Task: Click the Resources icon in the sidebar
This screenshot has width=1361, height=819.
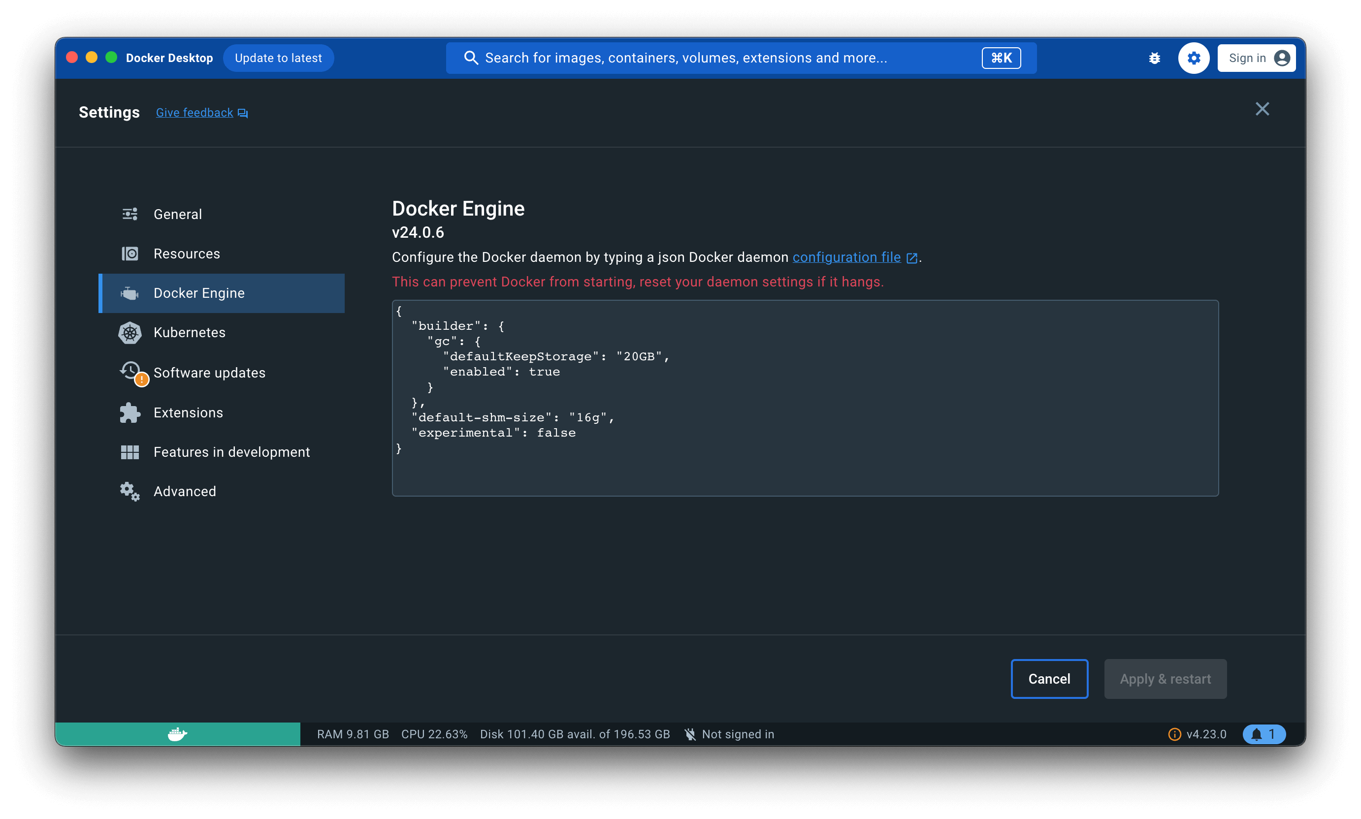Action: (x=130, y=253)
